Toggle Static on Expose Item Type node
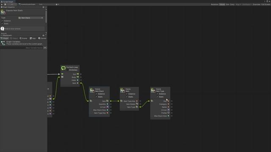The image size is (271, 152). pyautogui.click(x=157, y=97)
